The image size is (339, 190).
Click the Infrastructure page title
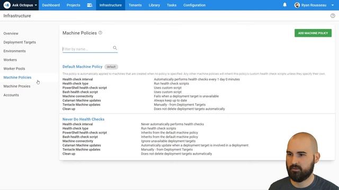pos(17,16)
